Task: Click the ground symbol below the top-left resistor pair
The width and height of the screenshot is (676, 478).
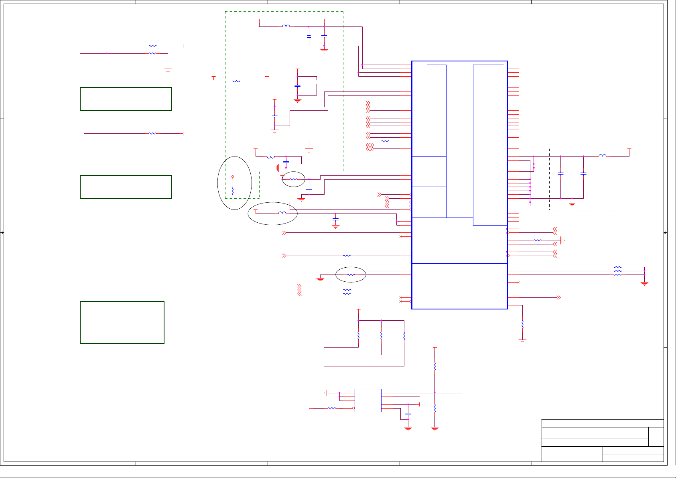Action: click(168, 70)
